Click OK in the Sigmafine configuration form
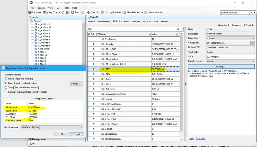The height and width of the screenshot is (147, 257). pyautogui.click(x=61, y=134)
